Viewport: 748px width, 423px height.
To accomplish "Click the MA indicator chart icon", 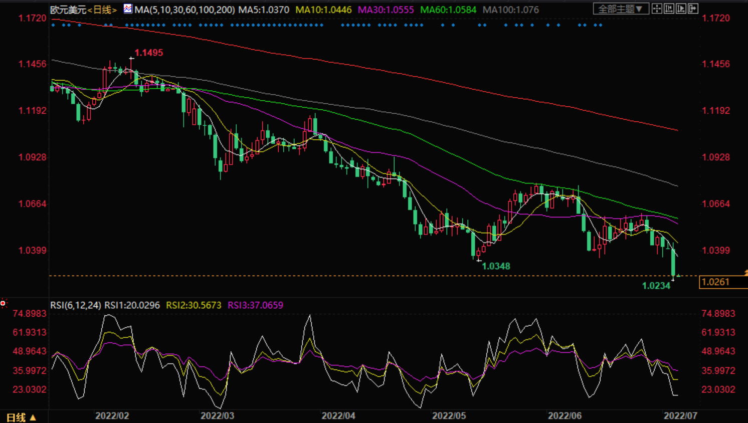I will pyautogui.click(x=128, y=9).
